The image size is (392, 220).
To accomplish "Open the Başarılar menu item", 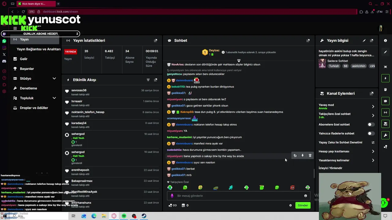I will tap(27, 69).
